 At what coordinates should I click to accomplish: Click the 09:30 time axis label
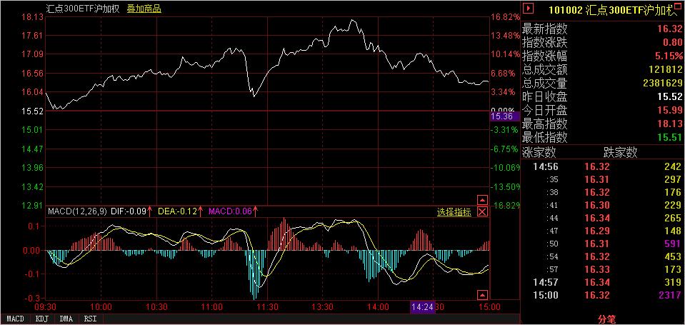click(x=46, y=307)
